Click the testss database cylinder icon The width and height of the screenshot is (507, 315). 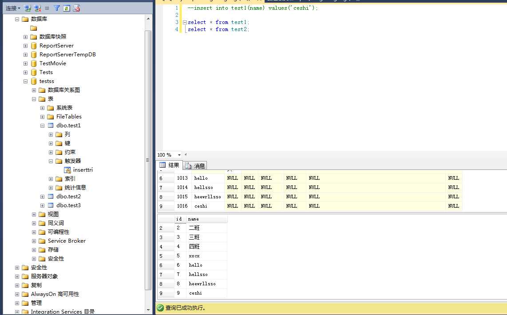coord(34,81)
